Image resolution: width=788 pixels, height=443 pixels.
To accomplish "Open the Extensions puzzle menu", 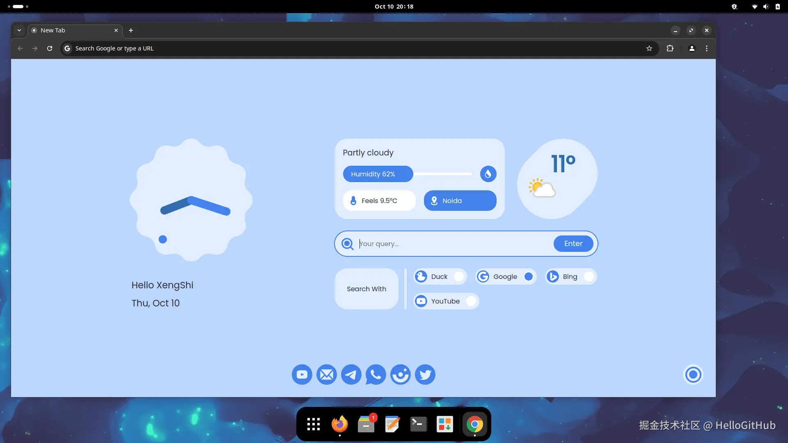I will [x=670, y=48].
